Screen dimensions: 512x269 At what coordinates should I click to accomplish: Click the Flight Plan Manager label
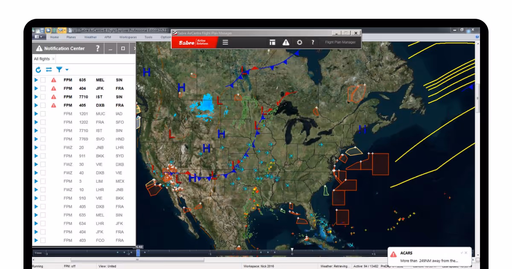click(x=340, y=42)
